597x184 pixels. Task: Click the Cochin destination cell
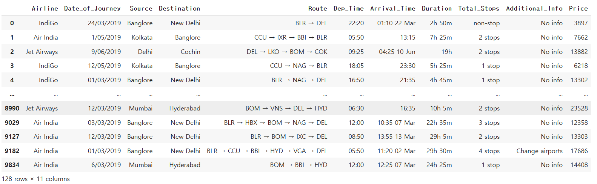(190, 52)
